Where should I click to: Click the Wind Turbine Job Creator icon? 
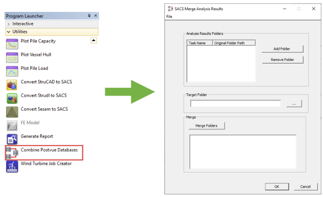(12, 166)
